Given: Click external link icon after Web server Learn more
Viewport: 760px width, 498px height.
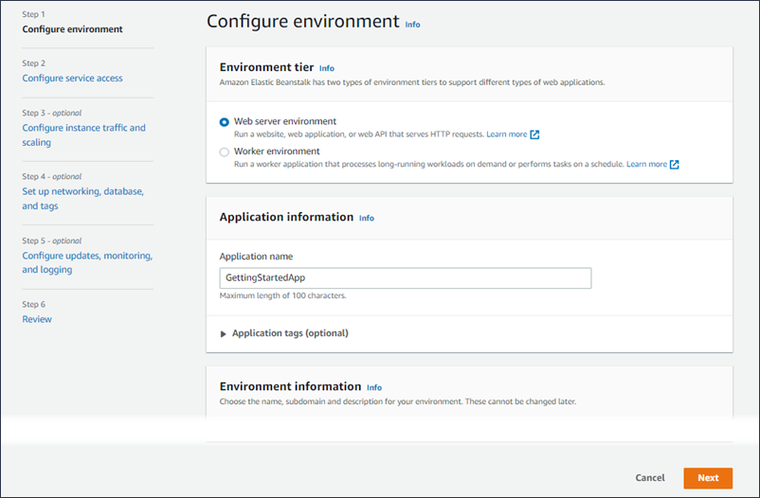Looking at the screenshot, I should [x=534, y=134].
